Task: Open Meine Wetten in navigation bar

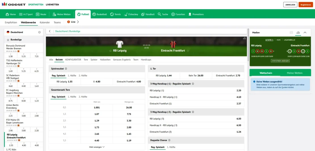Action: point(62,14)
